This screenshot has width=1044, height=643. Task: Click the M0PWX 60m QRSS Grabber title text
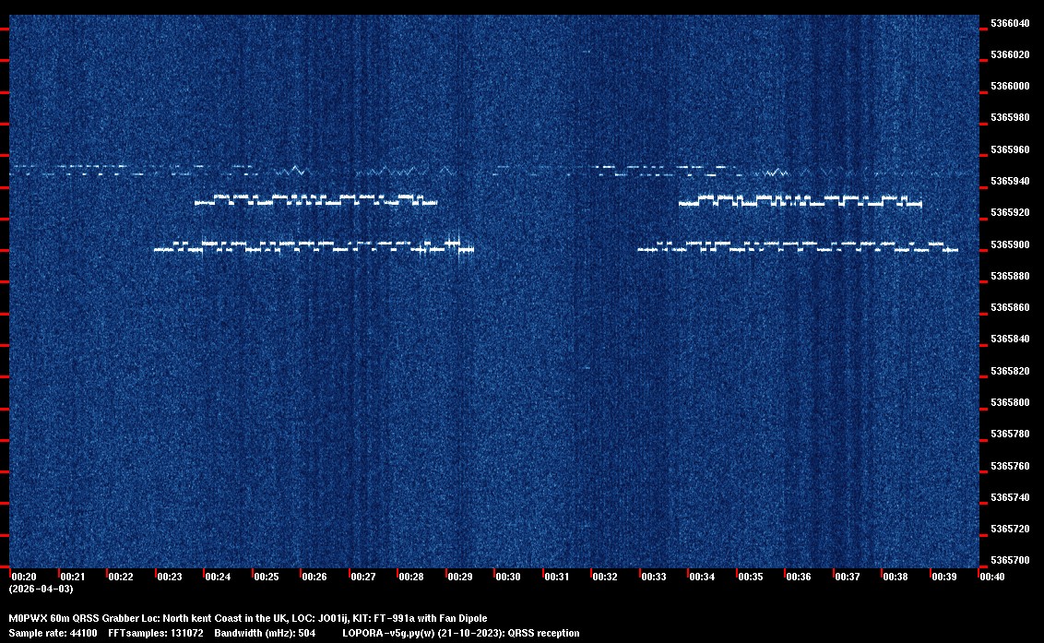pos(82,618)
